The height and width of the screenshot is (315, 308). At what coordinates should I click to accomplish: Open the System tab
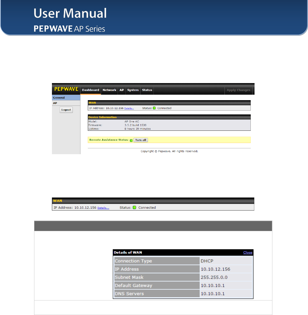(x=133, y=90)
